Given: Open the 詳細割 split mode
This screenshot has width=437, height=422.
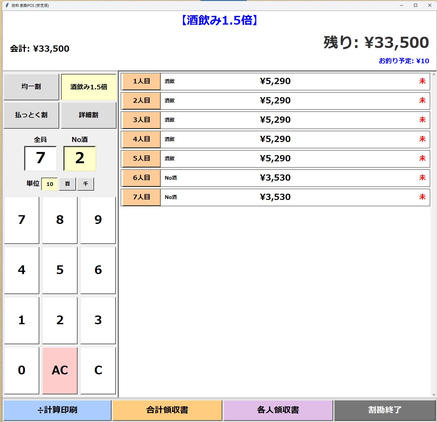Looking at the screenshot, I should 89,115.
